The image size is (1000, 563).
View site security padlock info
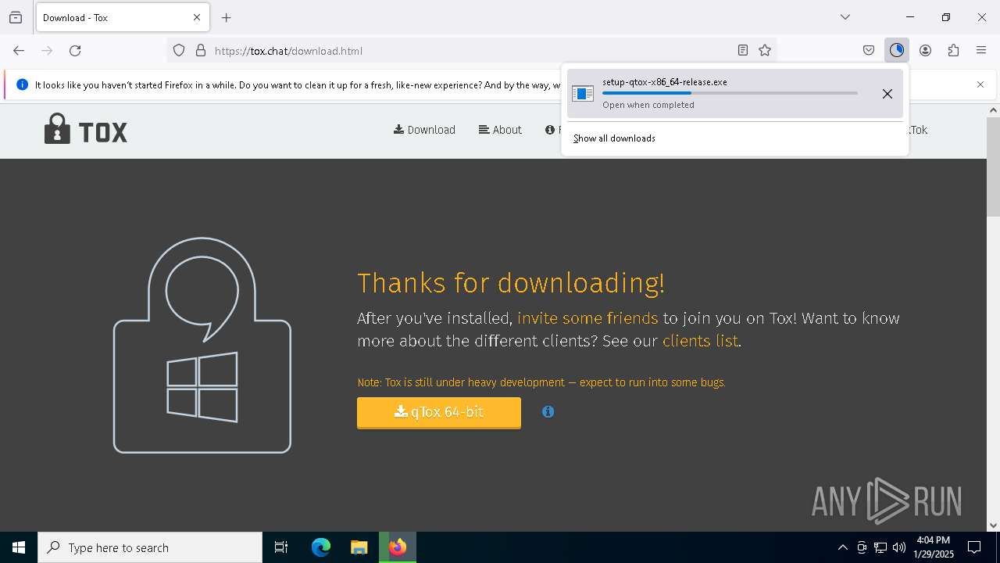pyautogui.click(x=201, y=51)
